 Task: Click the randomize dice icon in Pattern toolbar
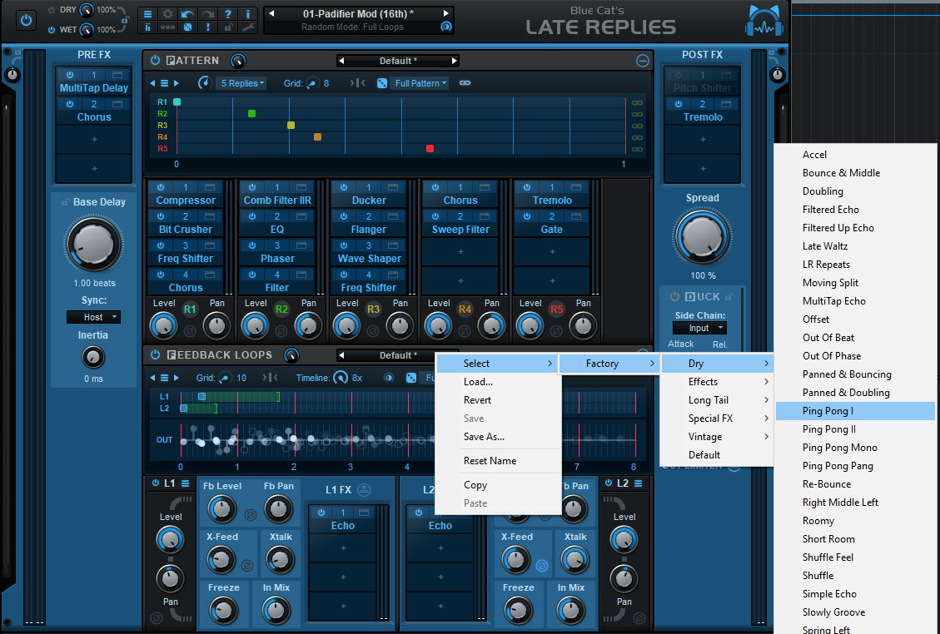pyautogui.click(x=381, y=83)
